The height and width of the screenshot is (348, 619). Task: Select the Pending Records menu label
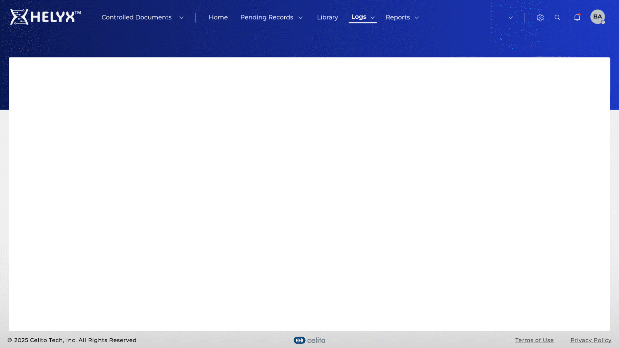267,17
